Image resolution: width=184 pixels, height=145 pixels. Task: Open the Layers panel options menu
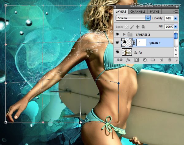pos(175,11)
